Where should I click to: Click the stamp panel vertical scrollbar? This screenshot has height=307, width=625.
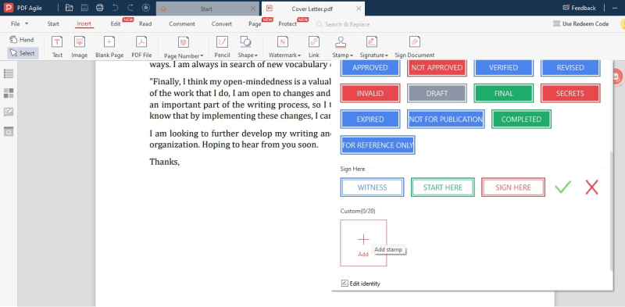pos(612,212)
